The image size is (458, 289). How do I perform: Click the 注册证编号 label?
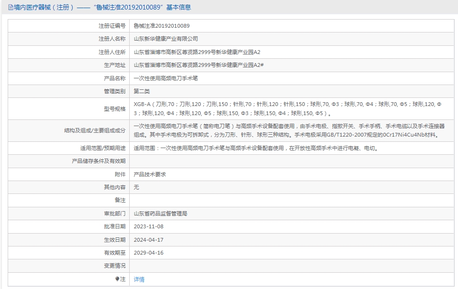pyautogui.click(x=112, y=26)
